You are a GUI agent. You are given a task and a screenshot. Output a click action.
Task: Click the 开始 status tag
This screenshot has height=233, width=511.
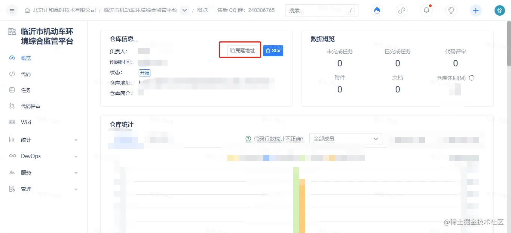click(144, 73)
